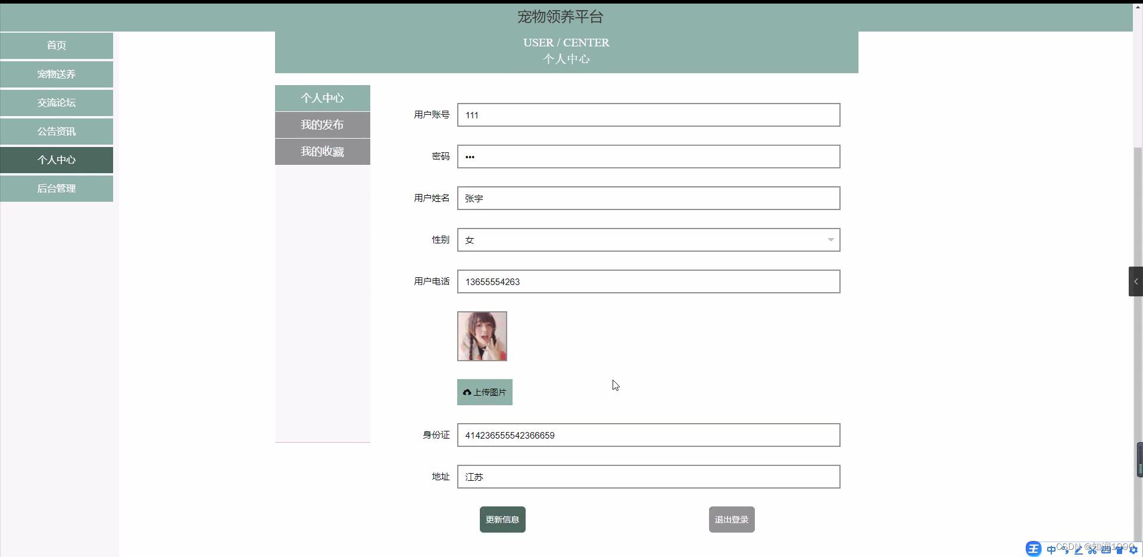Switch to the 我的发布 tab
Screen dimensions: 1143x557
point(322,125)
